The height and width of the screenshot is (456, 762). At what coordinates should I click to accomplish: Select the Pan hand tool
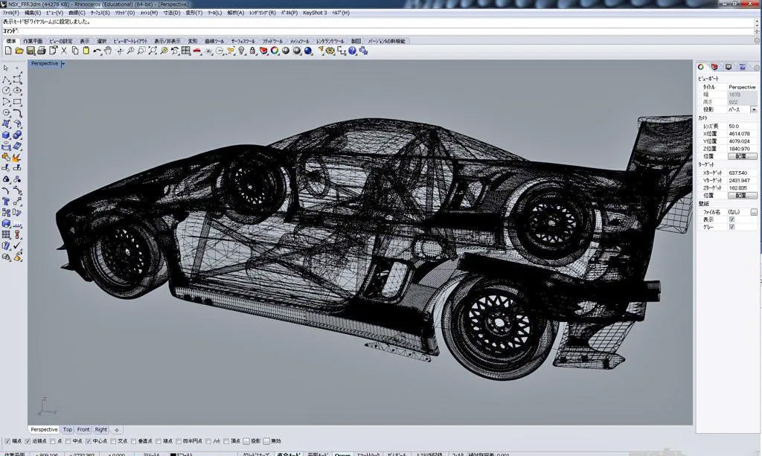tap(108, 51)
